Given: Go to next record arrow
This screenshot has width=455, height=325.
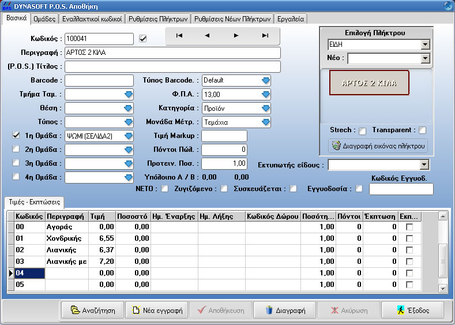Looking at the screenshot, I should [x=236, y=35].
